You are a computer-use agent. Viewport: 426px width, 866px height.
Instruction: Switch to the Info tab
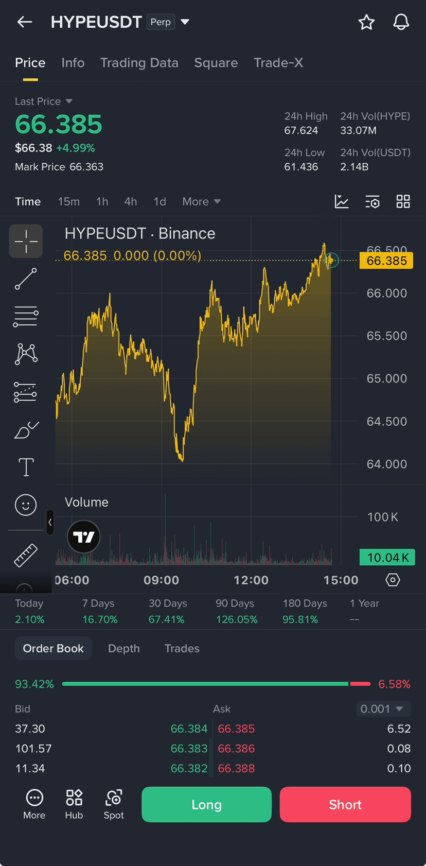73,63
